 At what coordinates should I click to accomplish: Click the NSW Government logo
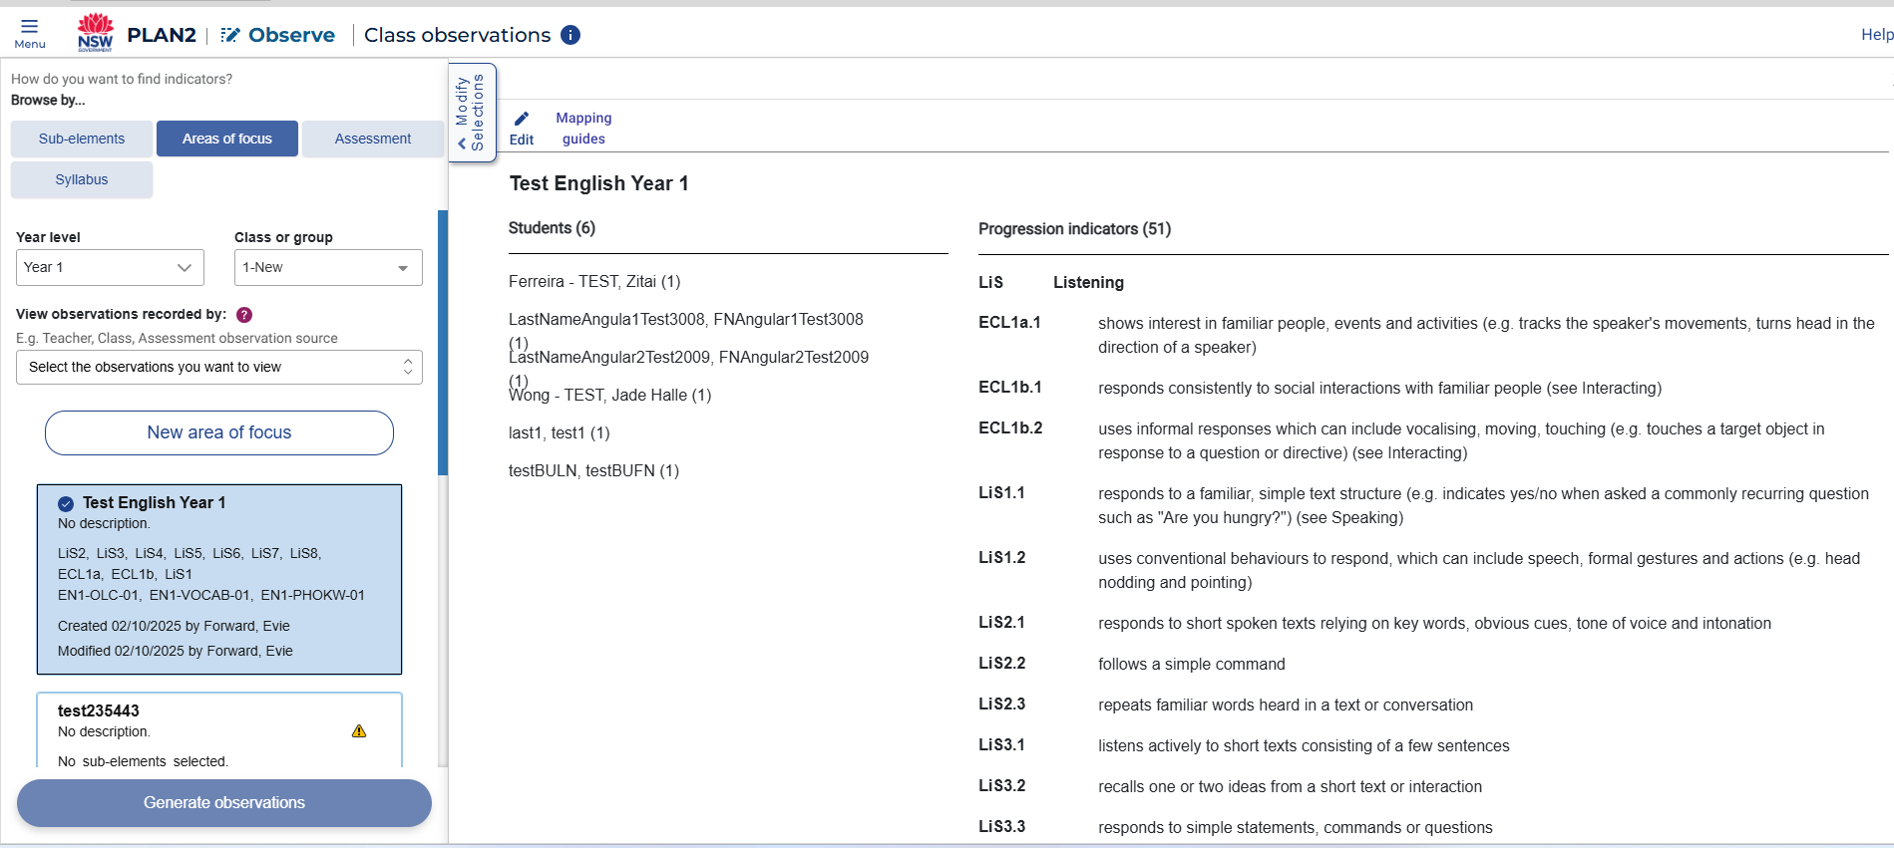coord(96,33)
